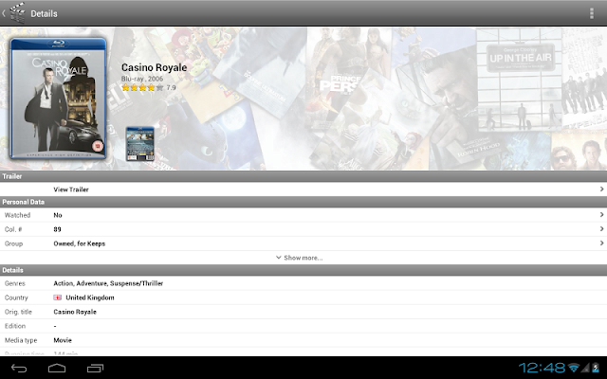Open the Group Owned, for Keeps row
607x379 pixels.
[x=303, y=244]
